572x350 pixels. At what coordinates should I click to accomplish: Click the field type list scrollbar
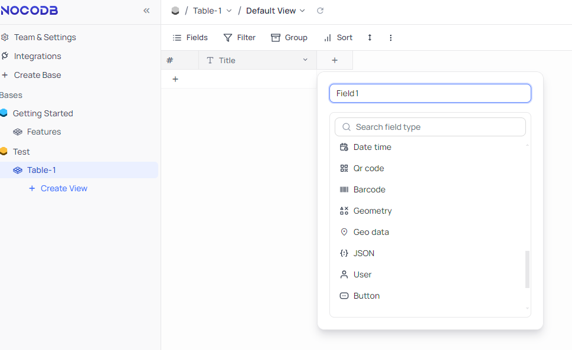click(x=527, y=269)
